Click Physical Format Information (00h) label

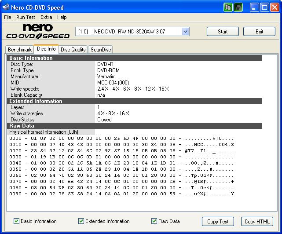(44, 132)
